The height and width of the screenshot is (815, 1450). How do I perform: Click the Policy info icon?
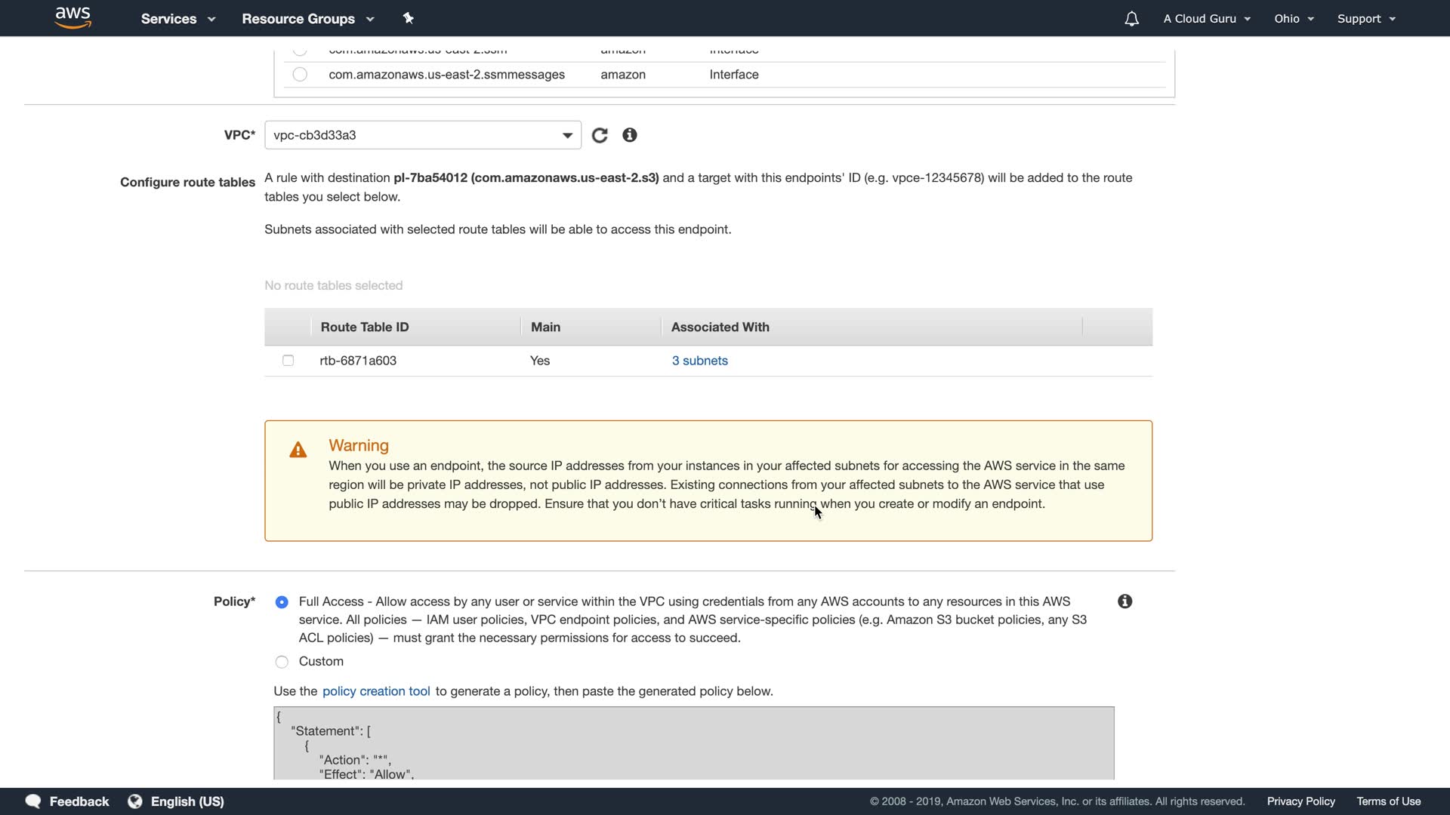1125,601
